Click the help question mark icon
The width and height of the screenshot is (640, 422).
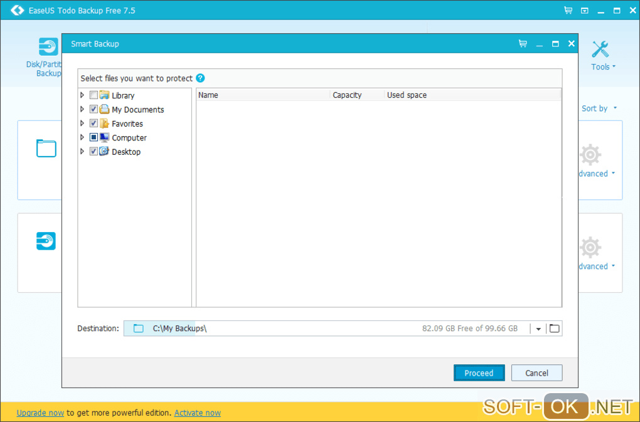click(200, 78)
